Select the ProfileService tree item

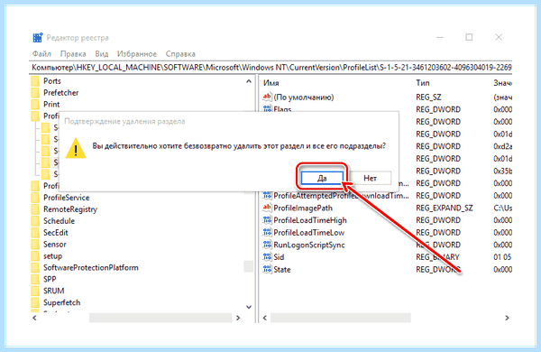pyautogui.click(x=66, y=198)
